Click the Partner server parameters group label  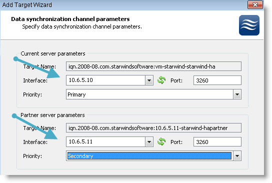pos(52,115)
